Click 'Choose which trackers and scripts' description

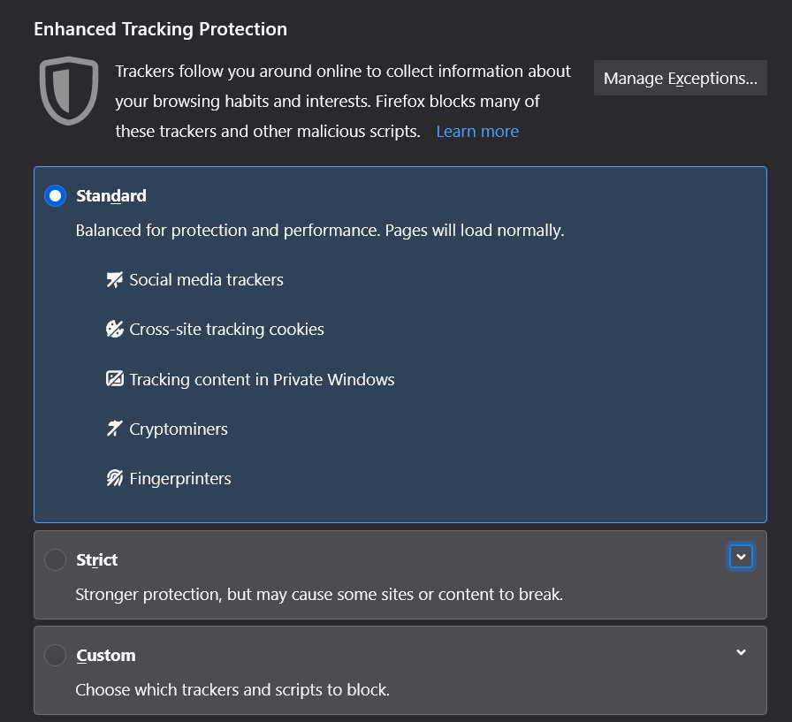[232, 689]
